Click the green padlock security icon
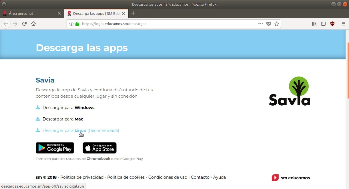Image resolution: width=349 pixels, height=189 pixels. point(77,24)
